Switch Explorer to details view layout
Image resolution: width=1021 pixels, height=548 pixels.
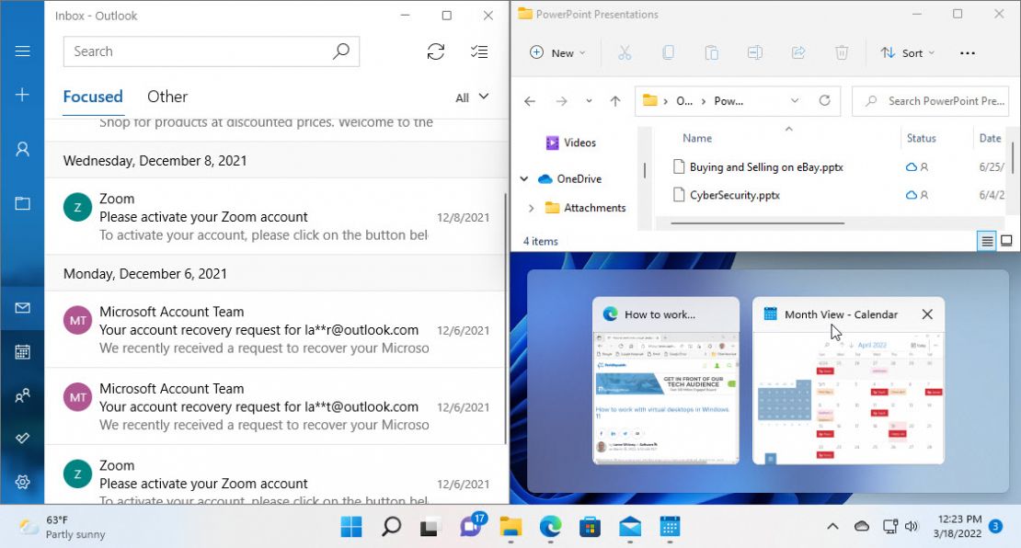point(986,240)
